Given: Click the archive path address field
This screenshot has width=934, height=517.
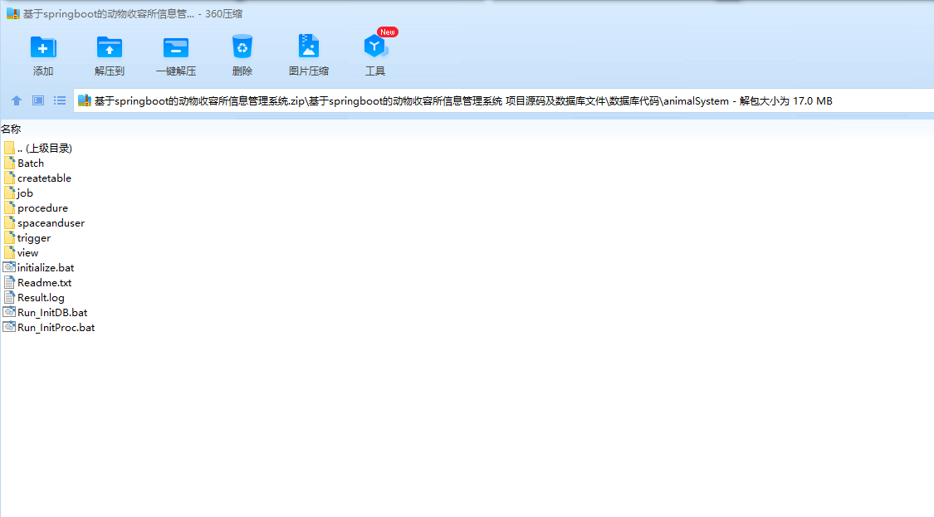Looking at the screenshot, I should coord(503,100).
